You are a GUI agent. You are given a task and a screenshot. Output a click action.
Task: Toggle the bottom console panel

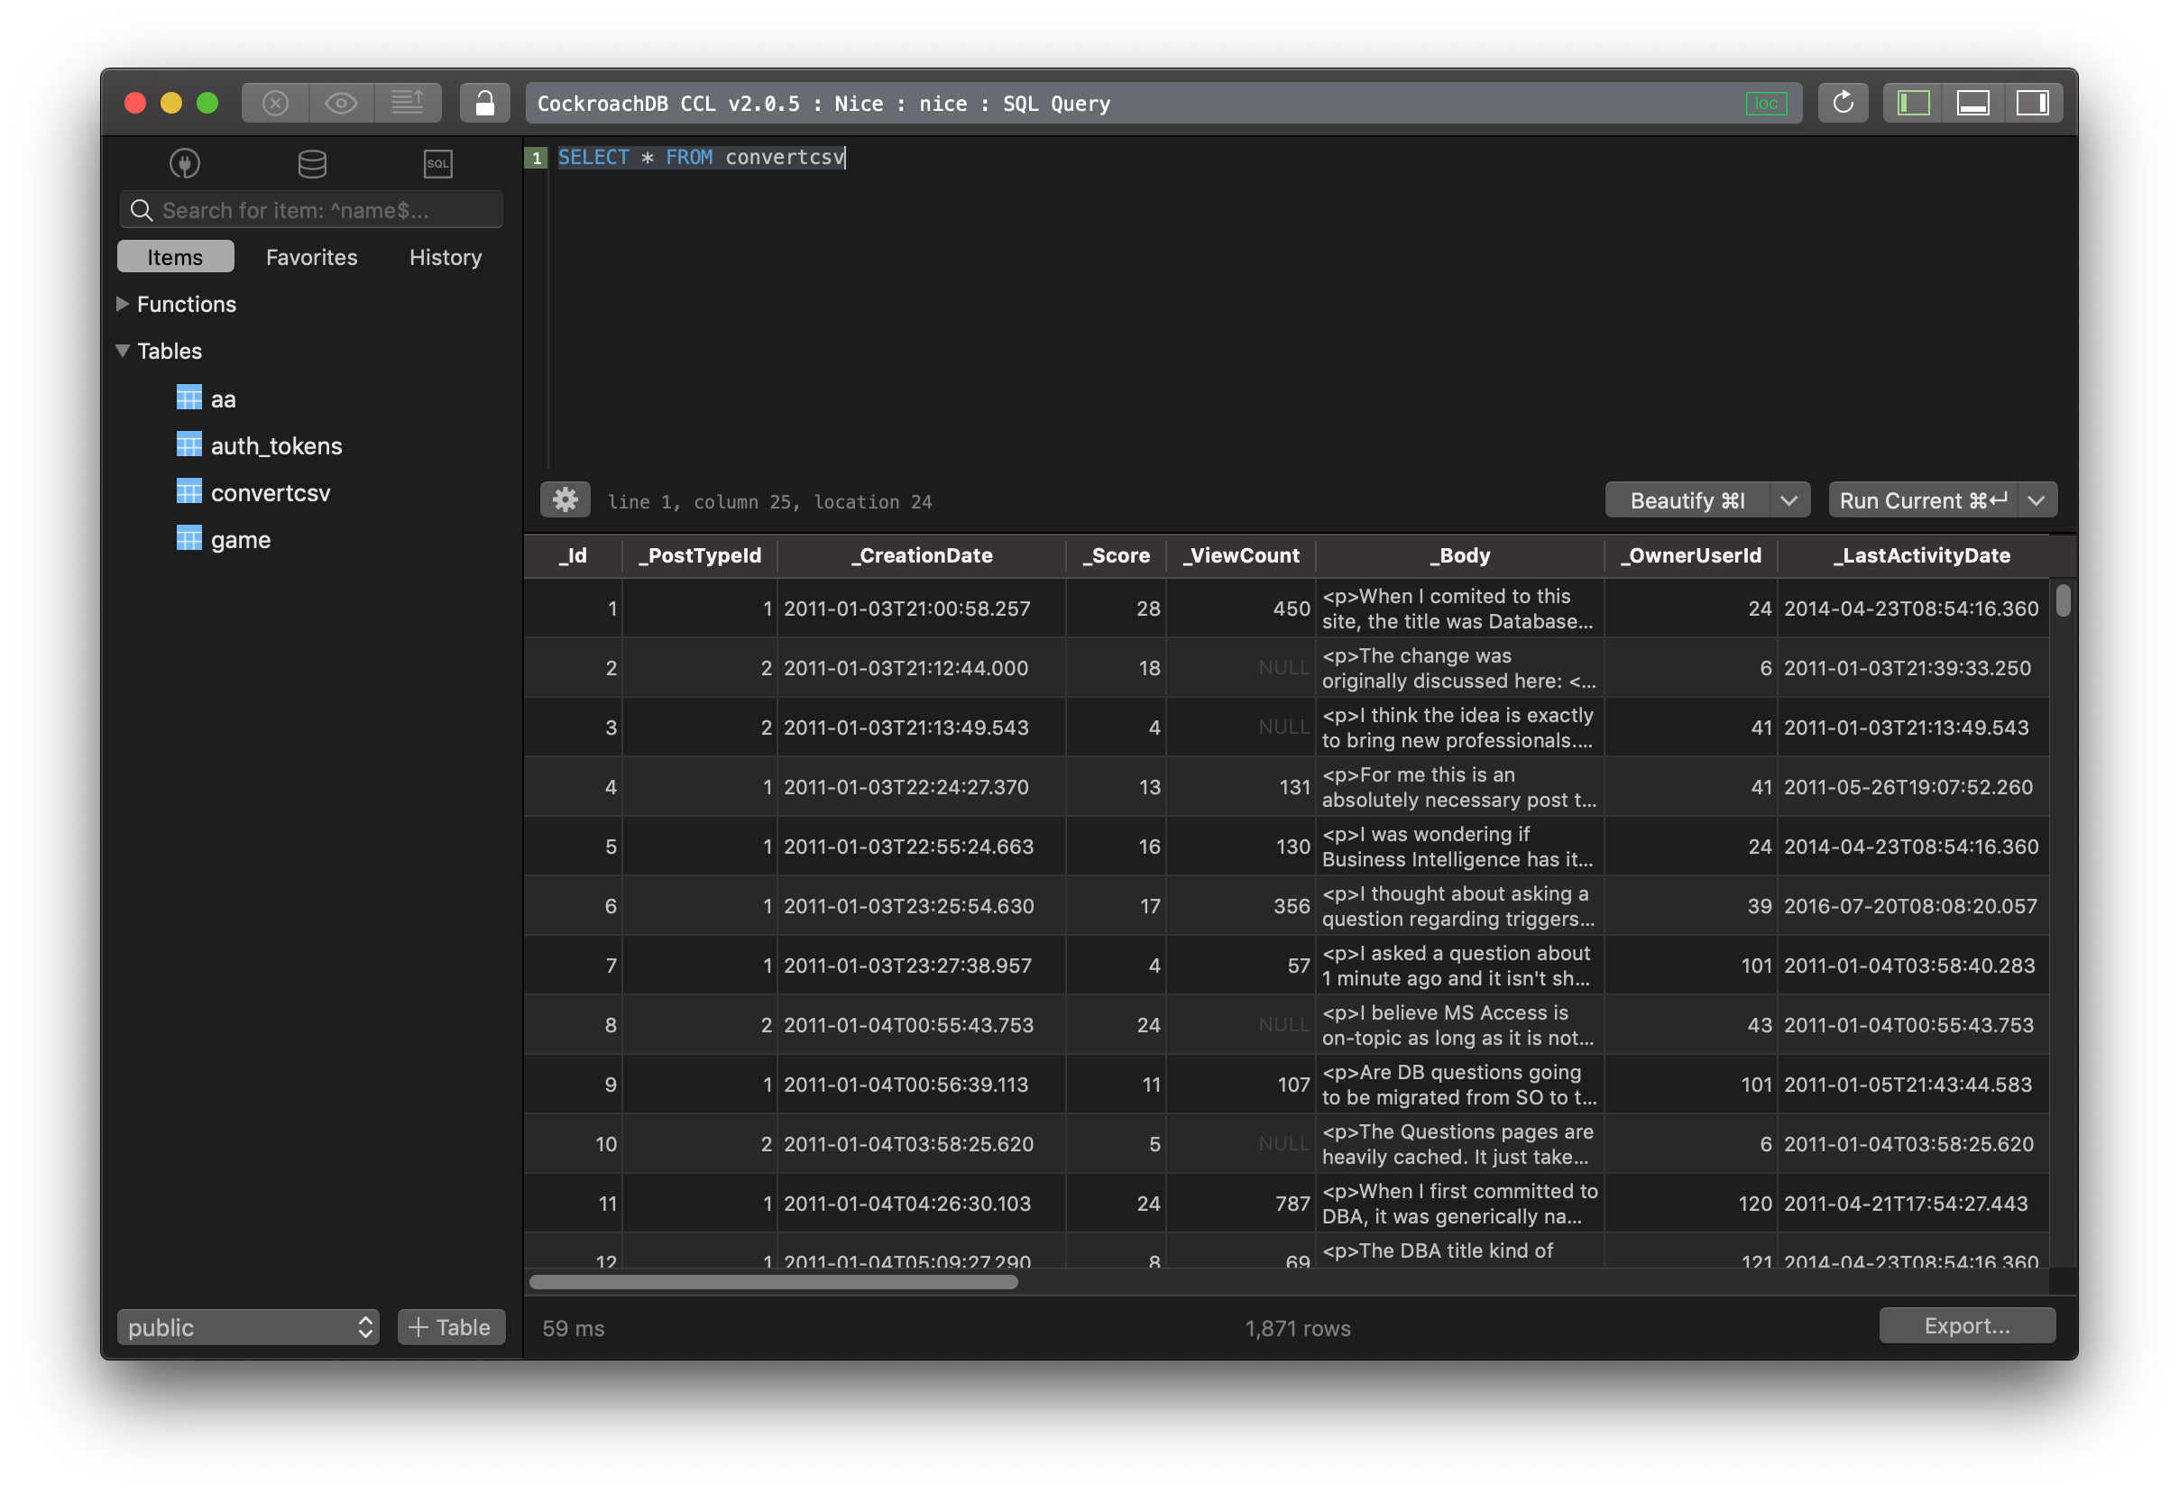(1972, 103)
